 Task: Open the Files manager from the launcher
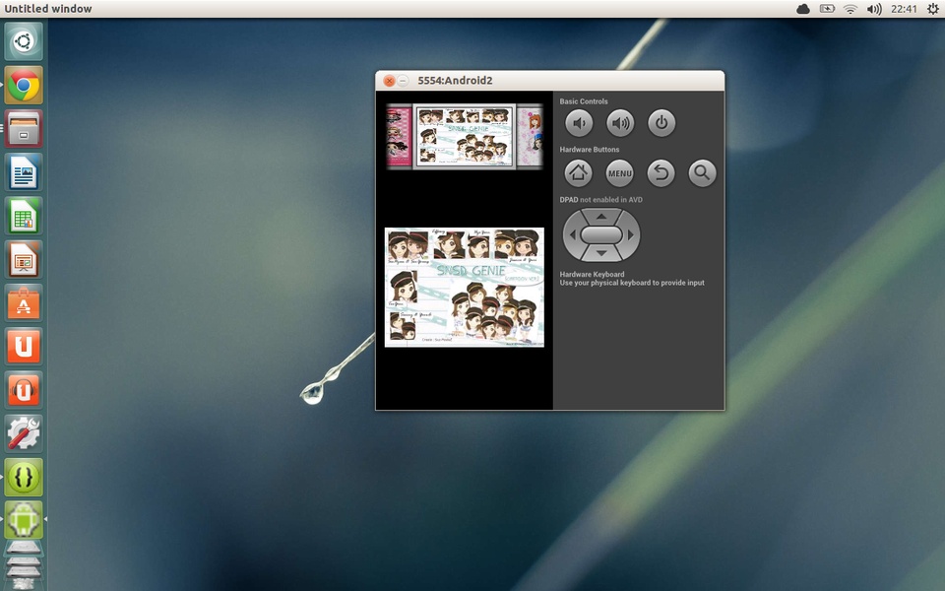24,128
